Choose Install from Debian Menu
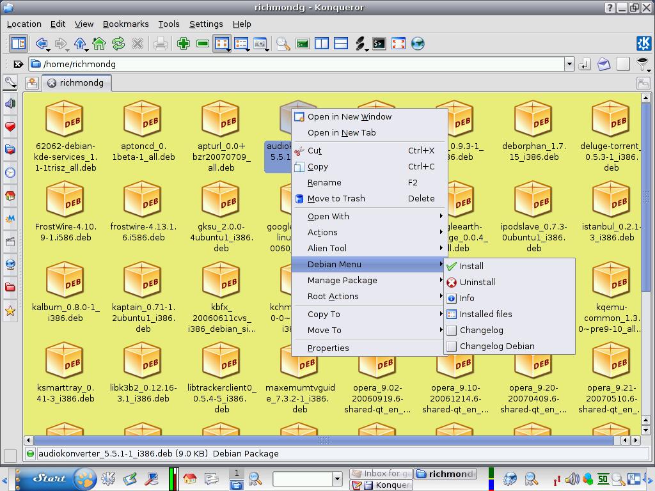655x491 pixels. tap(510, 266)
